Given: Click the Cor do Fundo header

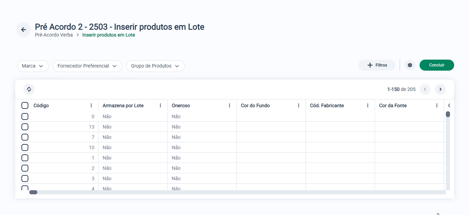Looking at the screenshot, I should pos(255,105).
